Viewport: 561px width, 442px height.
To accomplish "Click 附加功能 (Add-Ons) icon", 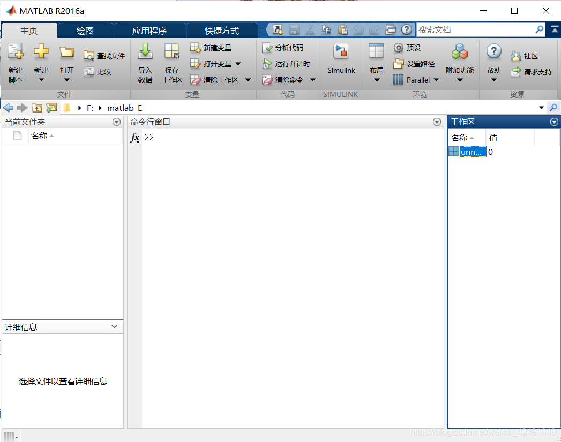I will click(x=460, y=51).
